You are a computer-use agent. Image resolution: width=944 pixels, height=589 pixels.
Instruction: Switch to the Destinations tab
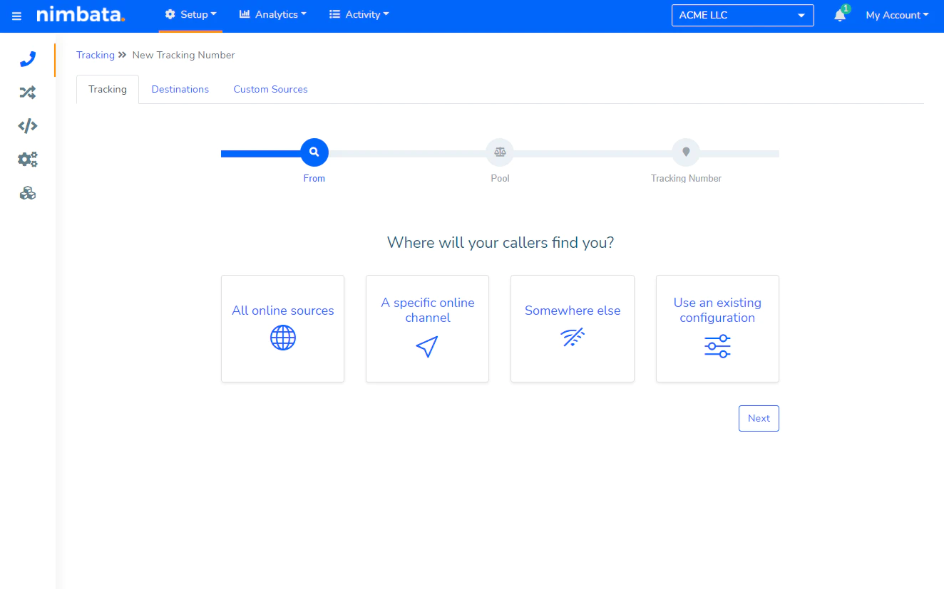(180, 89)
